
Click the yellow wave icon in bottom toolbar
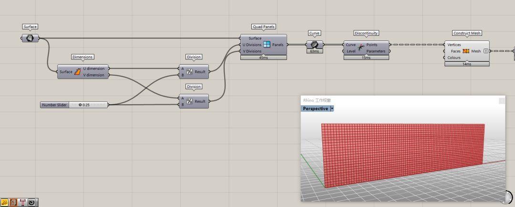click(5, 202)
